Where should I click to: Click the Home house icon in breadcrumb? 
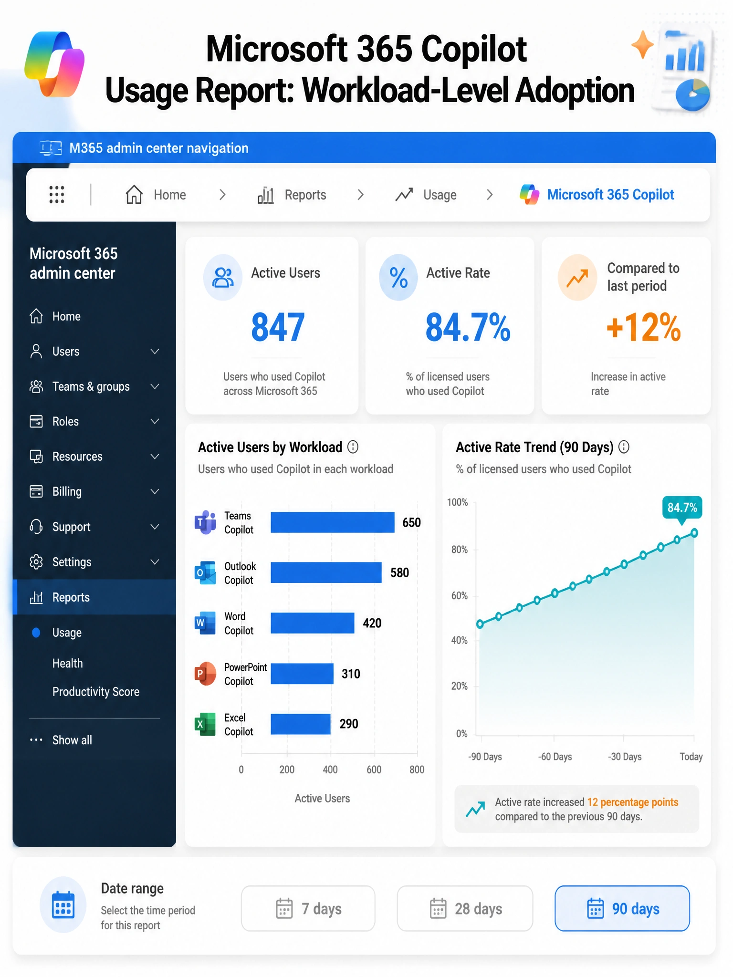pos(134,195)
